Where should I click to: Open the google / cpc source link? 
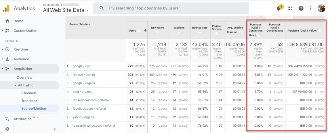[82, 66]
